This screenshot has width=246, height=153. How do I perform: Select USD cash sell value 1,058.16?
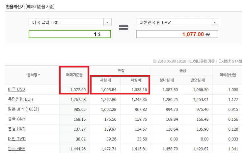pyautogui.click(x=139, y=90)
